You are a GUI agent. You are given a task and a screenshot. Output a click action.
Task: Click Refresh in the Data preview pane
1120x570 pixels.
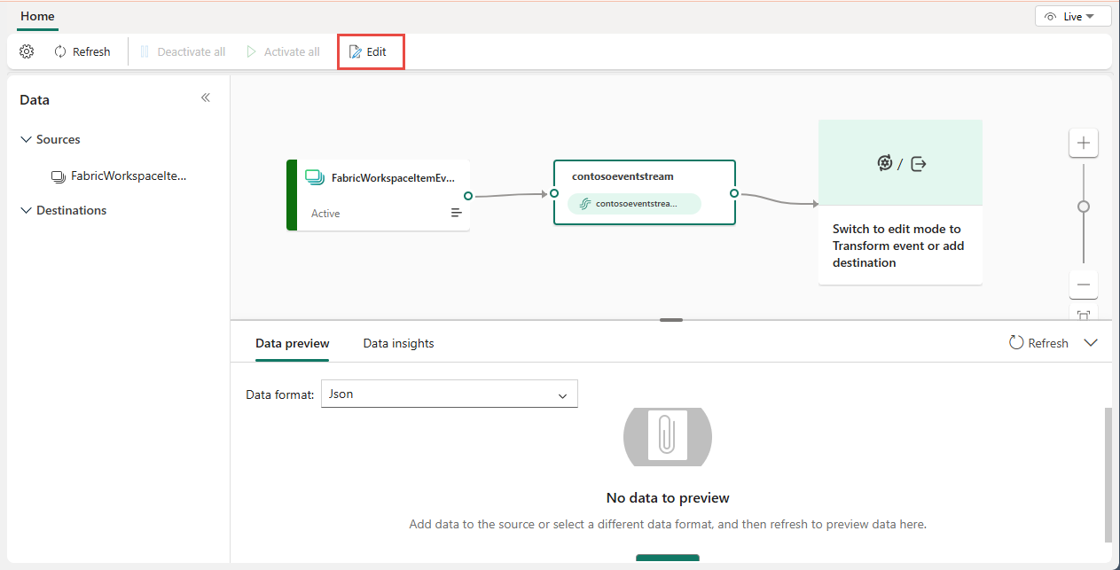pos(1038,342)
